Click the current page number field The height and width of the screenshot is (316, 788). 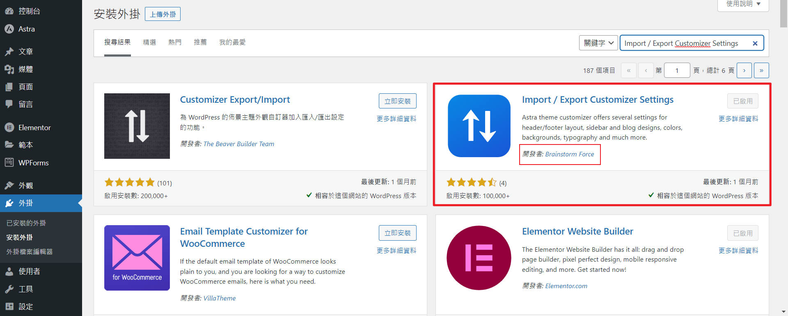tap(677, 70)
